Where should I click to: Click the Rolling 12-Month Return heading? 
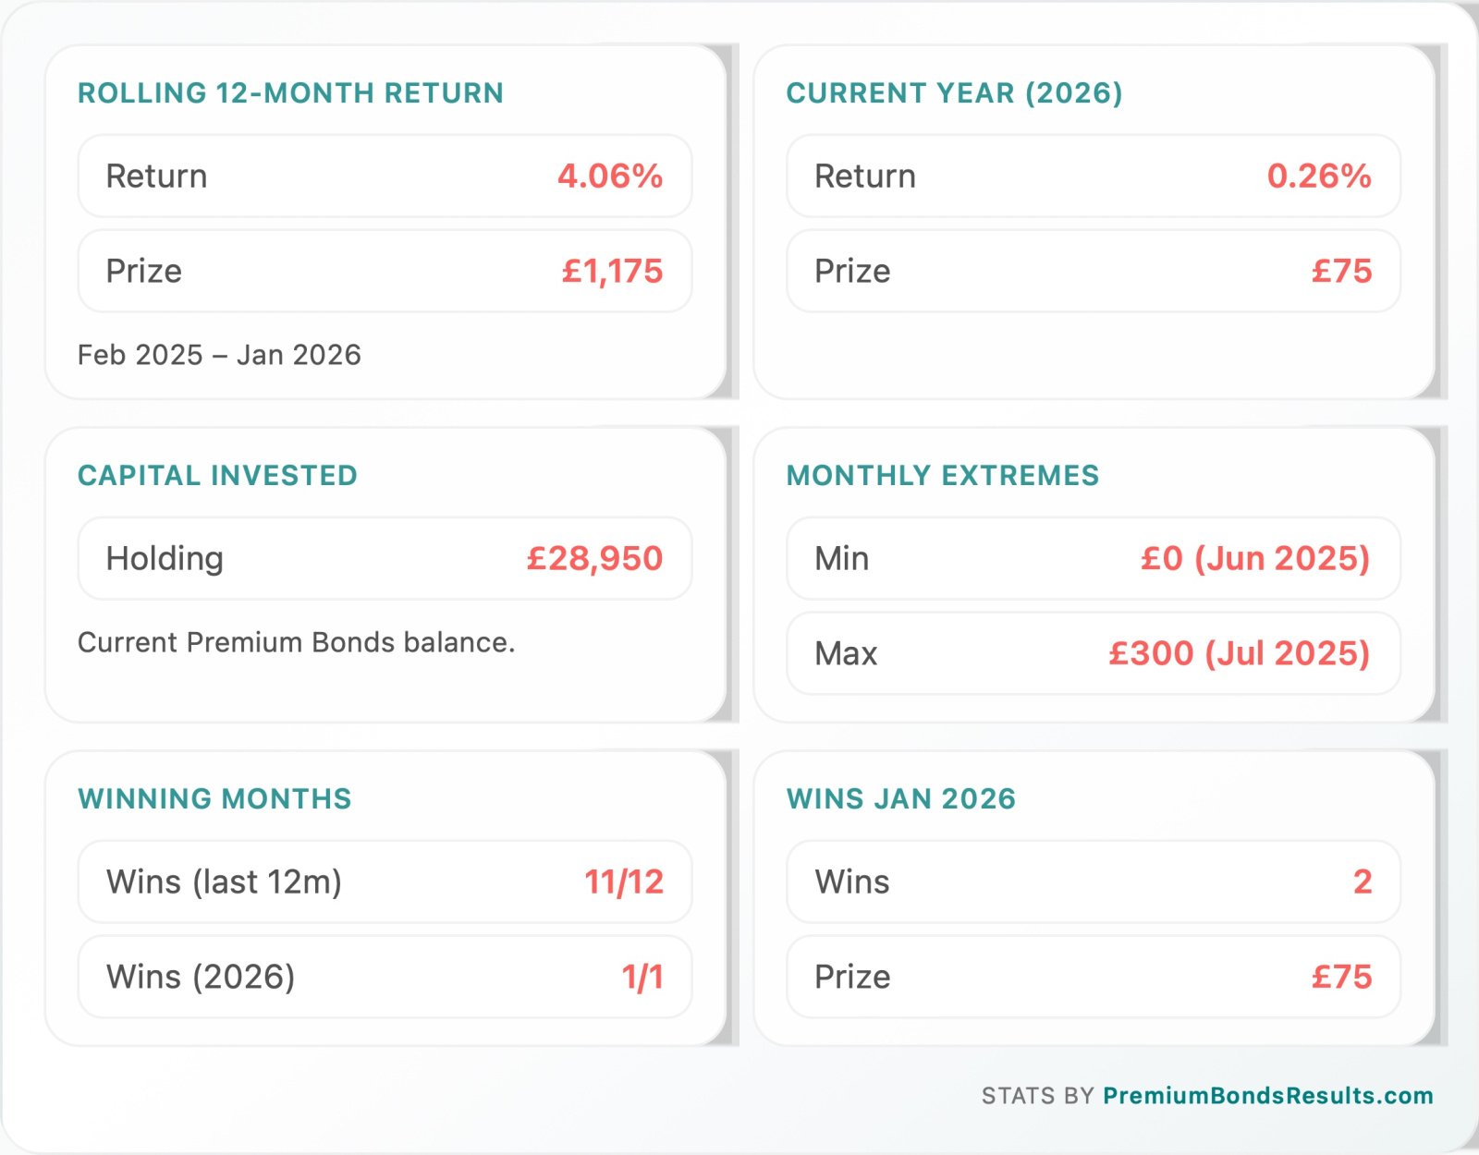(290, 93)
